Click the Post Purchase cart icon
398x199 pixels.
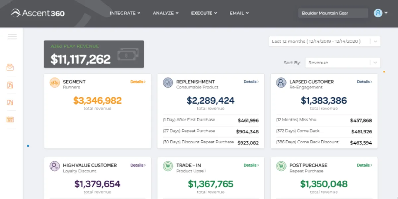tap(281, 166)
